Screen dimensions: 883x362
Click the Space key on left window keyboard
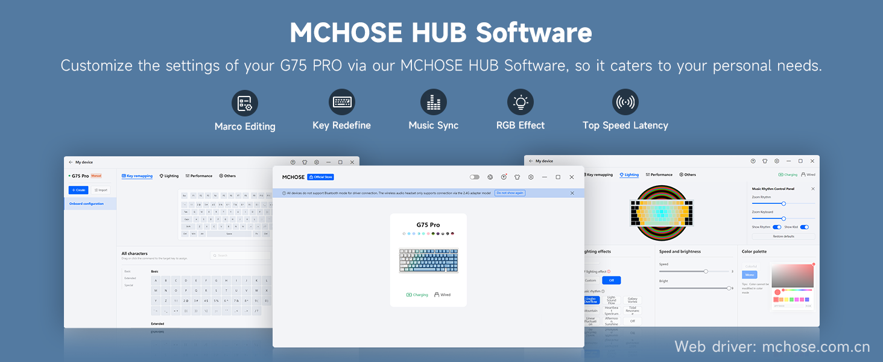(x=229, y=233)
